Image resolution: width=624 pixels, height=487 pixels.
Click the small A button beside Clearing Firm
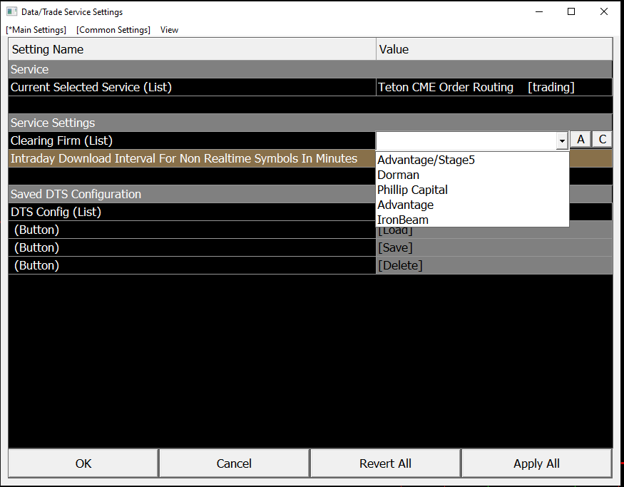pyautogui.click(x=581, y=140)
